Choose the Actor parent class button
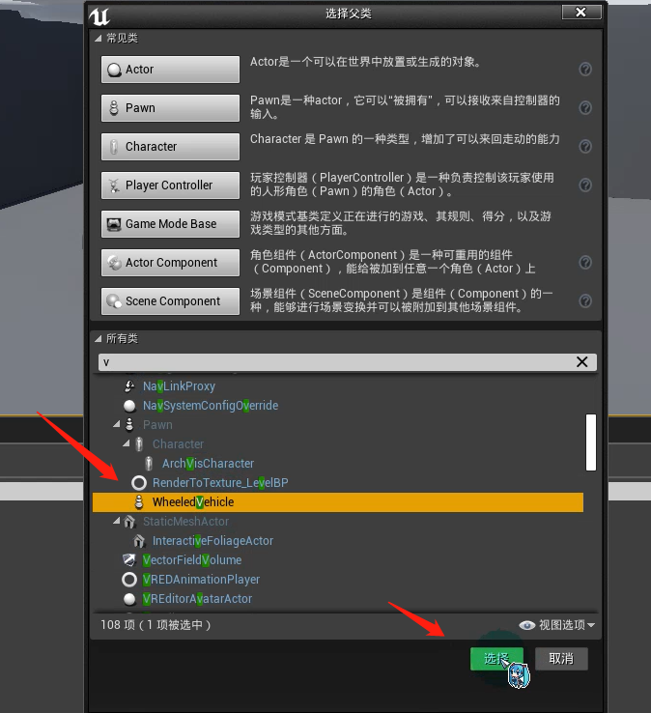This screenshot has height=713, width=651. (x=171, y=70)
